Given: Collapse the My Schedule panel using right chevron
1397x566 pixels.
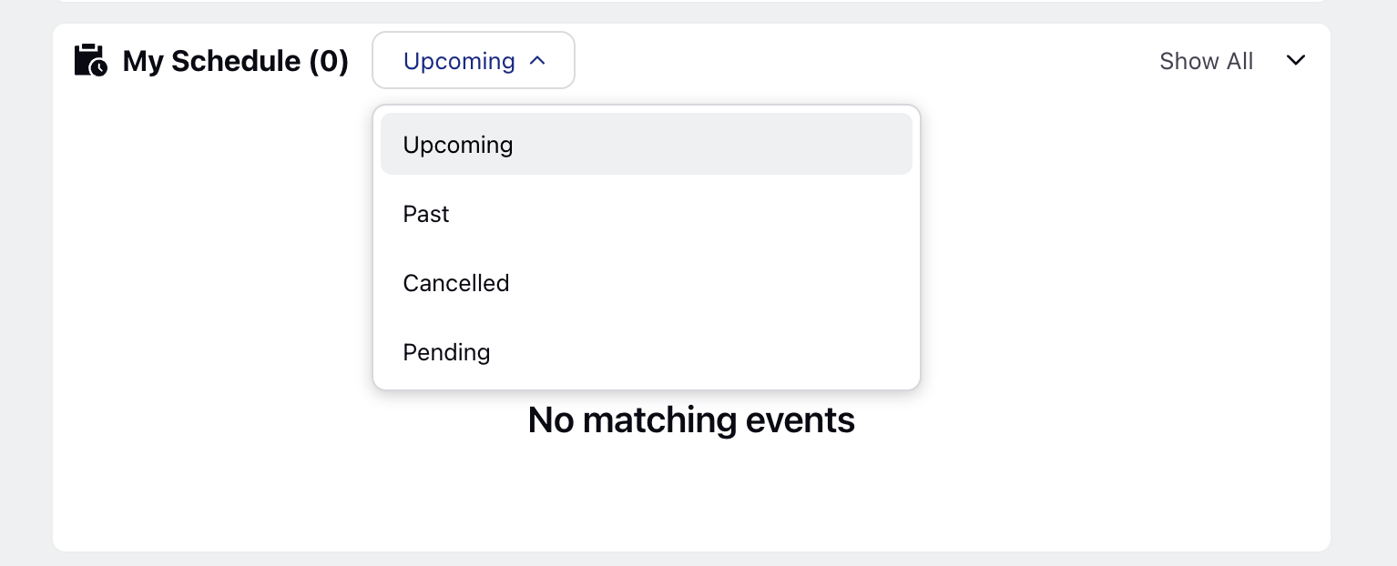Looking at the screenshot, I should point(1295,60).
